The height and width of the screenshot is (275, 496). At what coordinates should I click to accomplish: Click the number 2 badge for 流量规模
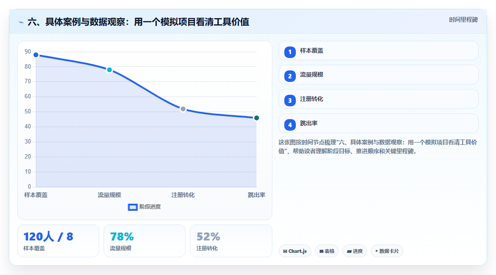click(x=290, y=76)
